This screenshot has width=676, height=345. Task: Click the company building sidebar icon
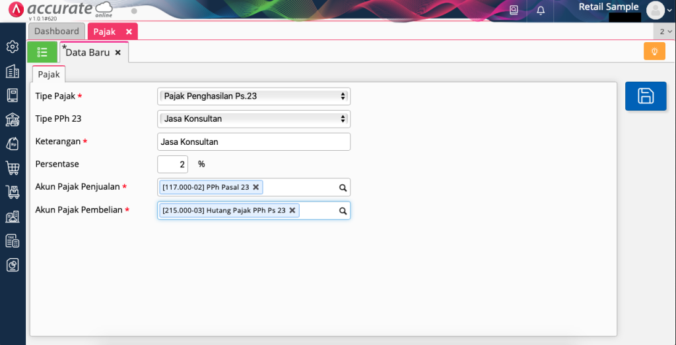pos(12,71)
